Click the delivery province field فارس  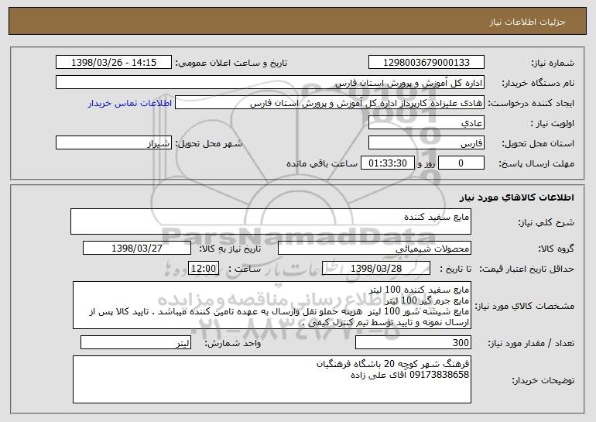coord(426,143)
